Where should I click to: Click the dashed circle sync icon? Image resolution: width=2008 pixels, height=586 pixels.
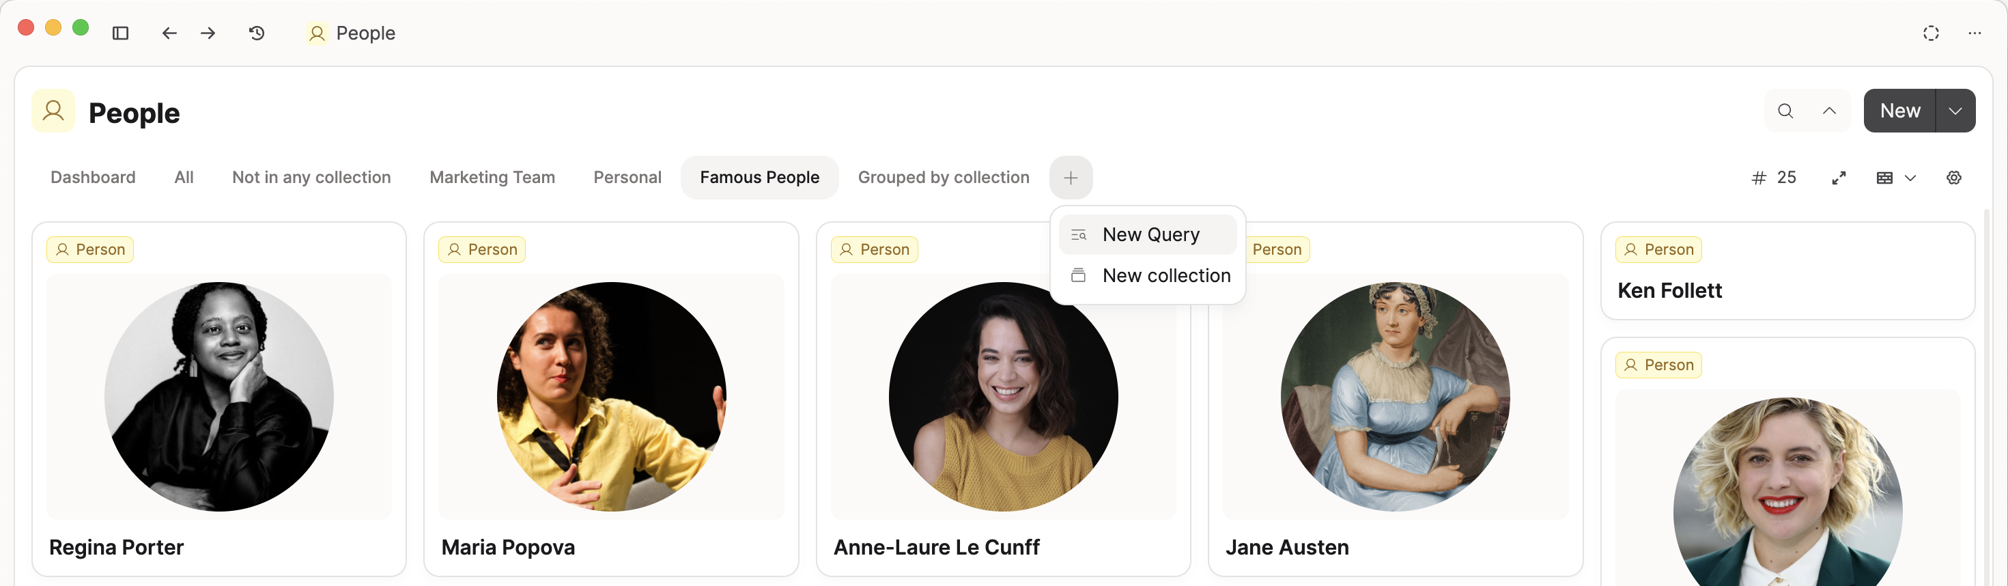(x=1931, y=33)
